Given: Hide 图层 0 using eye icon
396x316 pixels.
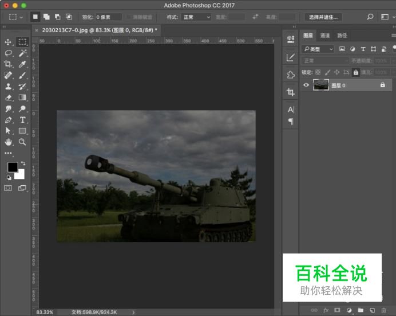Looking at the screenshot, I should 306,85.
